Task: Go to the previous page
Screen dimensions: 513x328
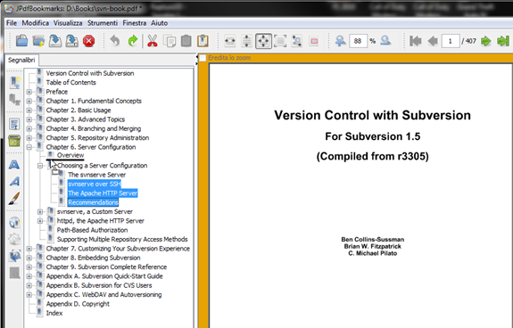Action: click(x=433, y=41)
